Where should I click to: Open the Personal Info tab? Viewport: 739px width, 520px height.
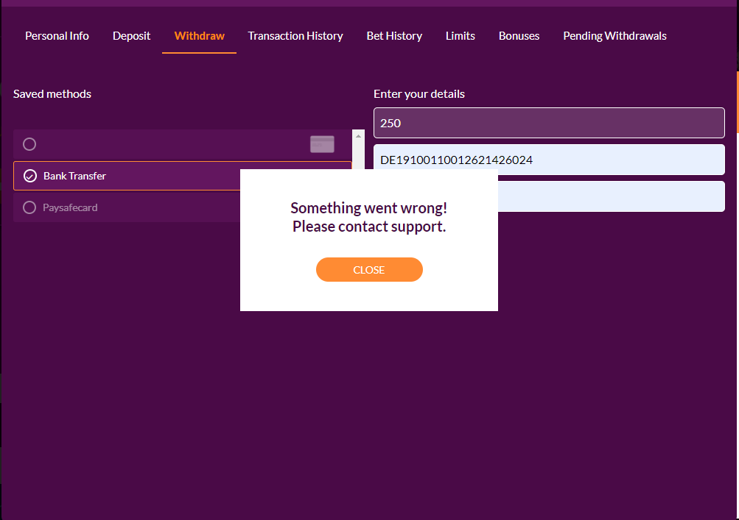pyautogui.click(x=57, y=36)
